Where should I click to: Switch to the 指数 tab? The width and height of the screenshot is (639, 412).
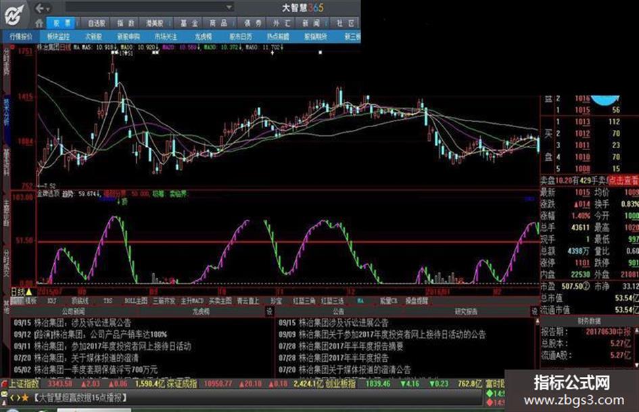click(x=126, y=23)
